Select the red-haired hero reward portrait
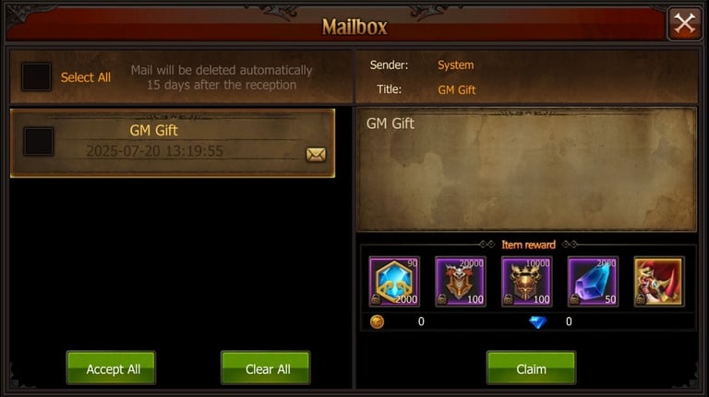This screenshot has height=397, width=709. click(659, 282)
